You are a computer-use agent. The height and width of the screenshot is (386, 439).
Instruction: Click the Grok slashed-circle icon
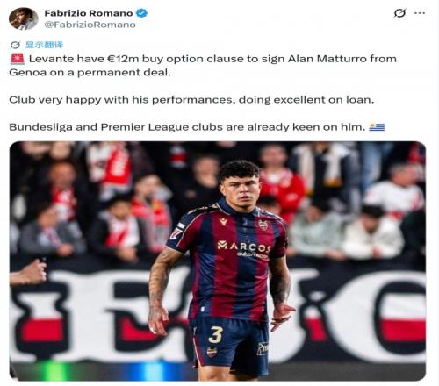coord(399,13)
